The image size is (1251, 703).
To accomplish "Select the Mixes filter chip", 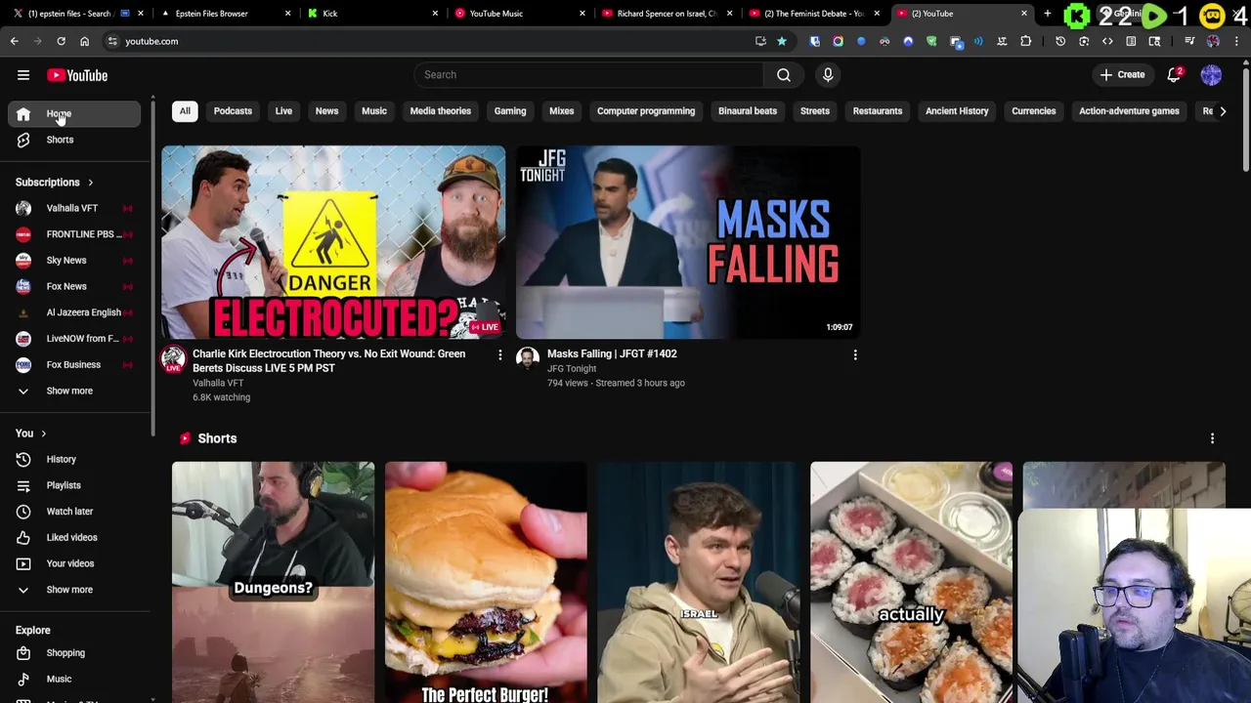I will pyautogui.click(x=561, y=110).
